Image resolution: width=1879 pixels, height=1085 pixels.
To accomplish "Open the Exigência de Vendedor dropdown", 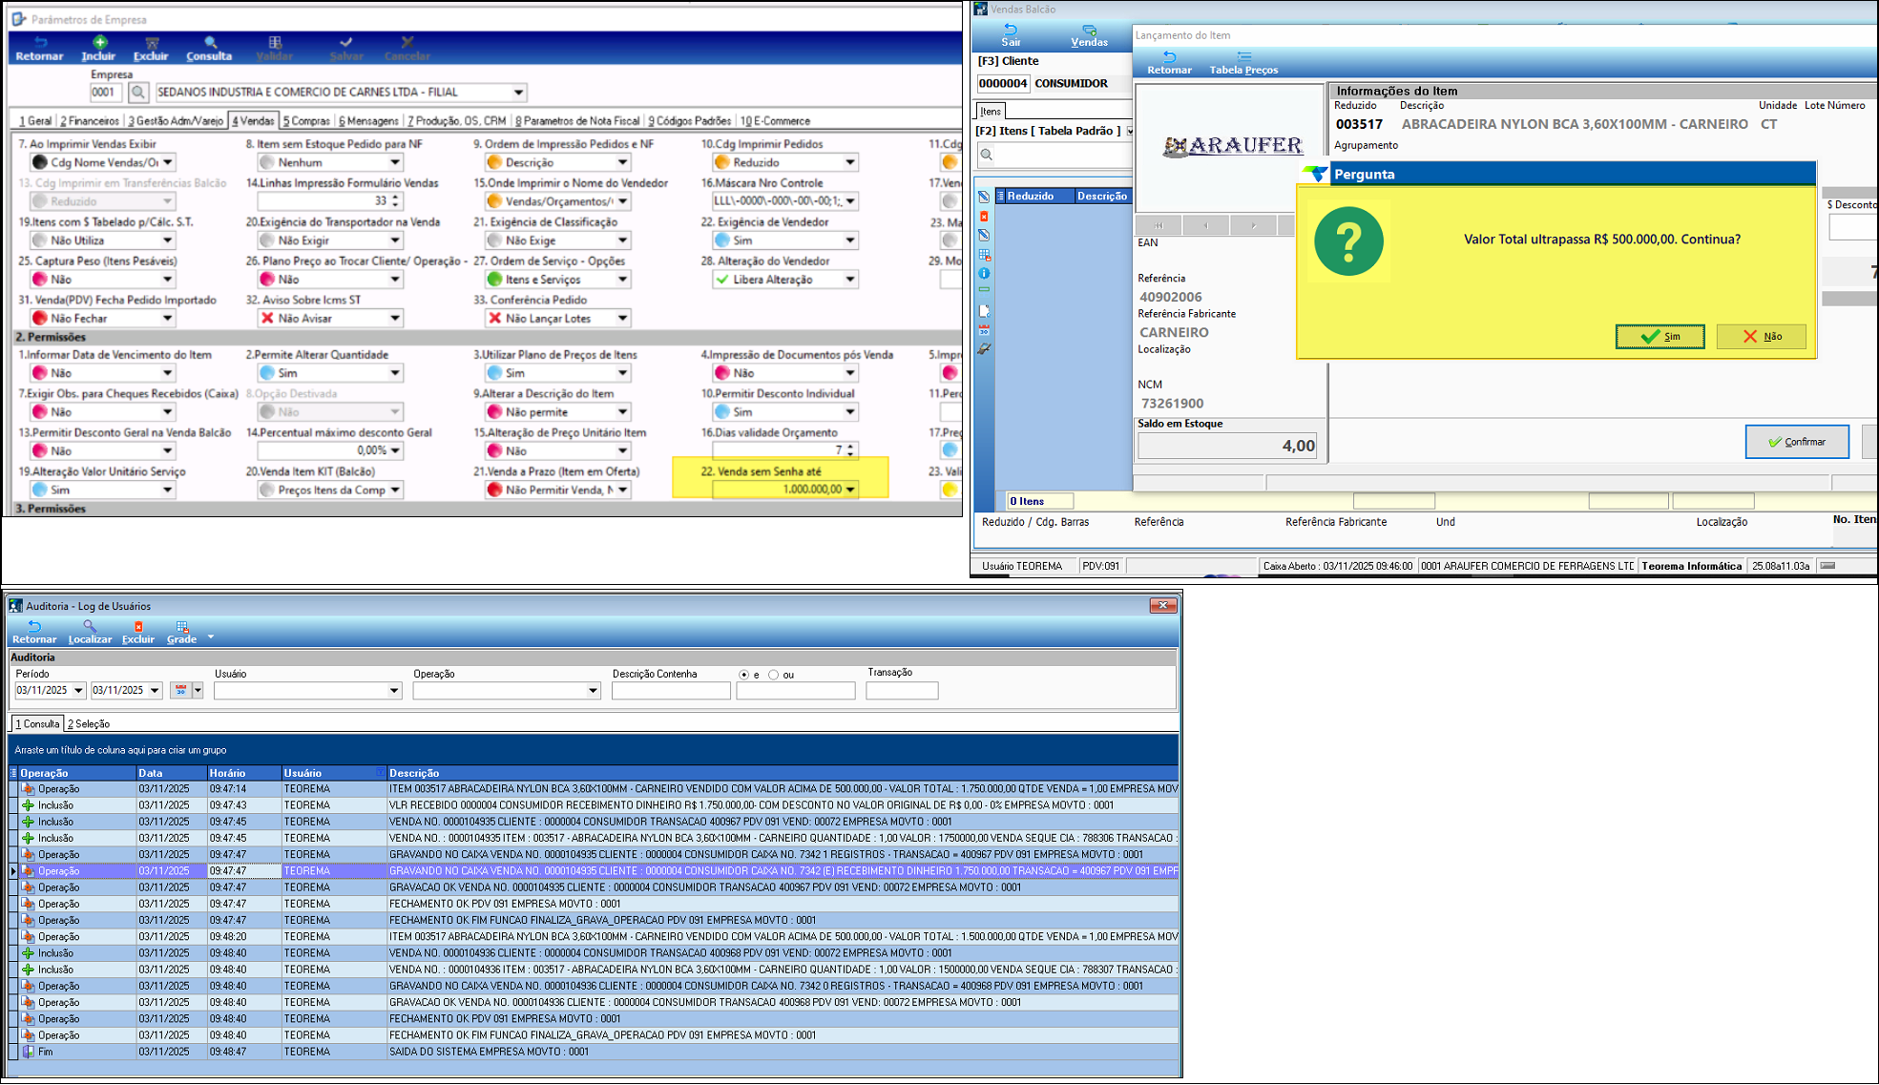I will pos(849,240).
